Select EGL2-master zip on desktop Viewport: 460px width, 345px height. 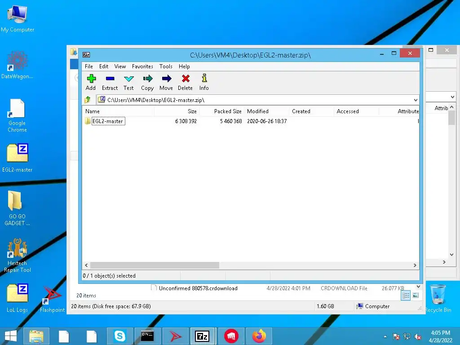pyautogui.click(x=18, y=158)
